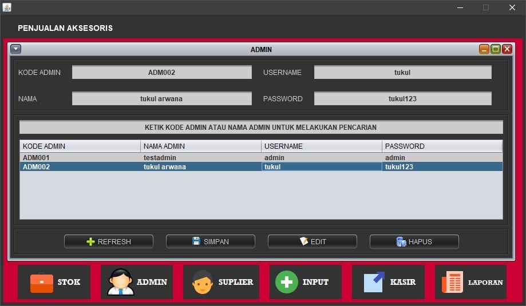Click the NAMA ADMIN column header
This screenshot has height=306, width=526.
(x=200, y=146)
